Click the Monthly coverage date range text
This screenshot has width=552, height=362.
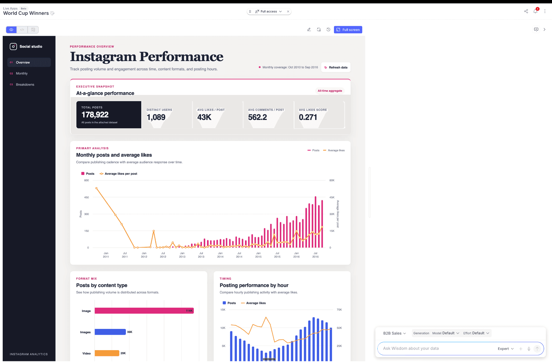click(x=290, y=67)
